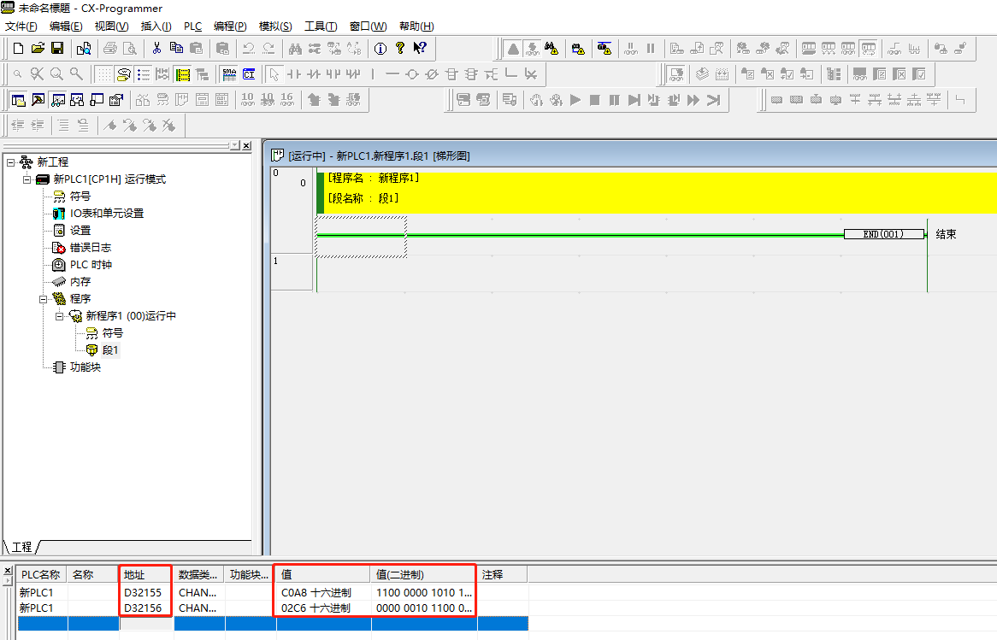Toggle PLC monitoring icon
This screenshot has width=997, height=640.
[x=532, y=49]
